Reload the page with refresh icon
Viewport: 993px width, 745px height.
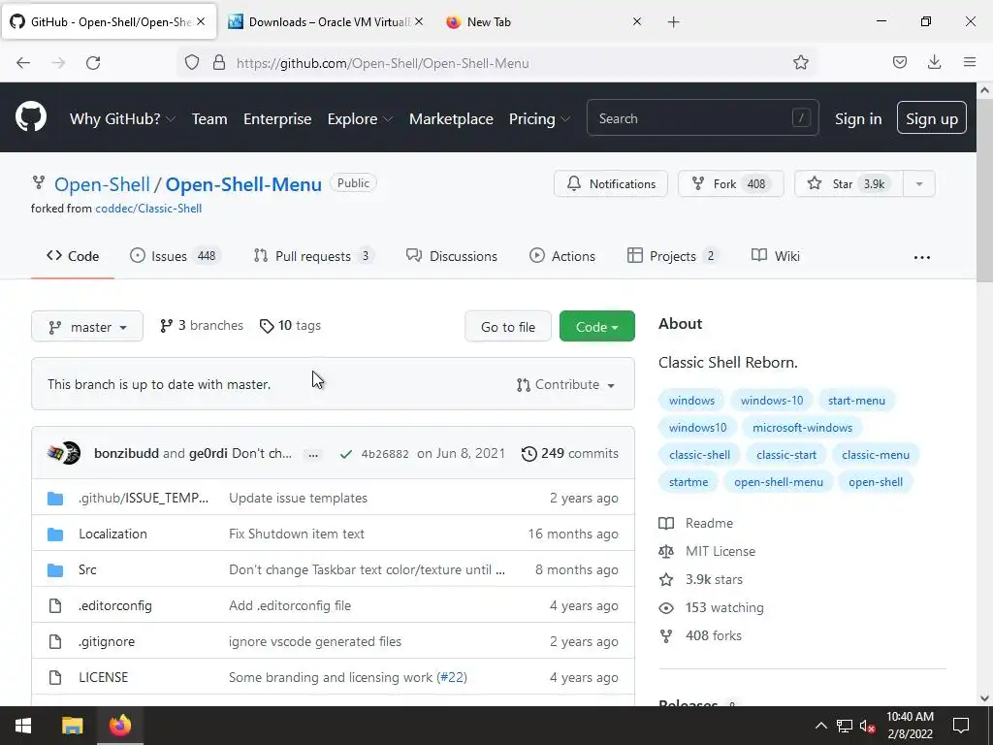tap(93, 63)
